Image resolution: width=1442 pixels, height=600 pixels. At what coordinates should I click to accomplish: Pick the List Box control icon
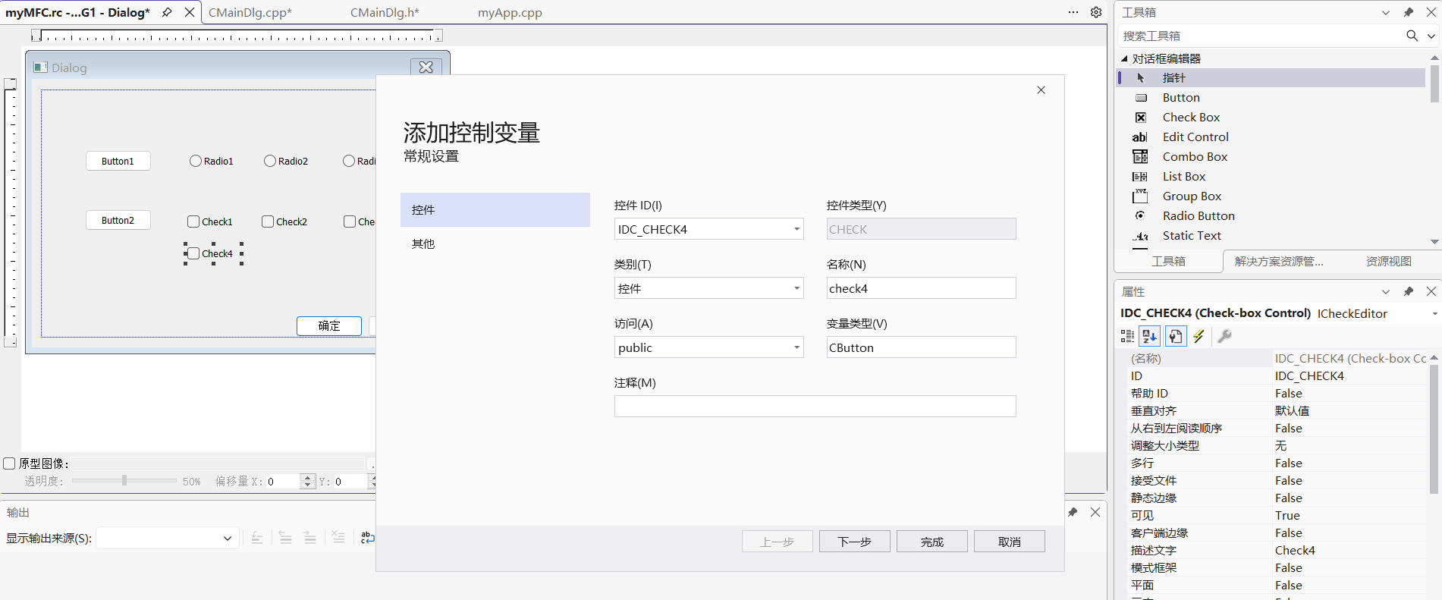[1140, 177]
